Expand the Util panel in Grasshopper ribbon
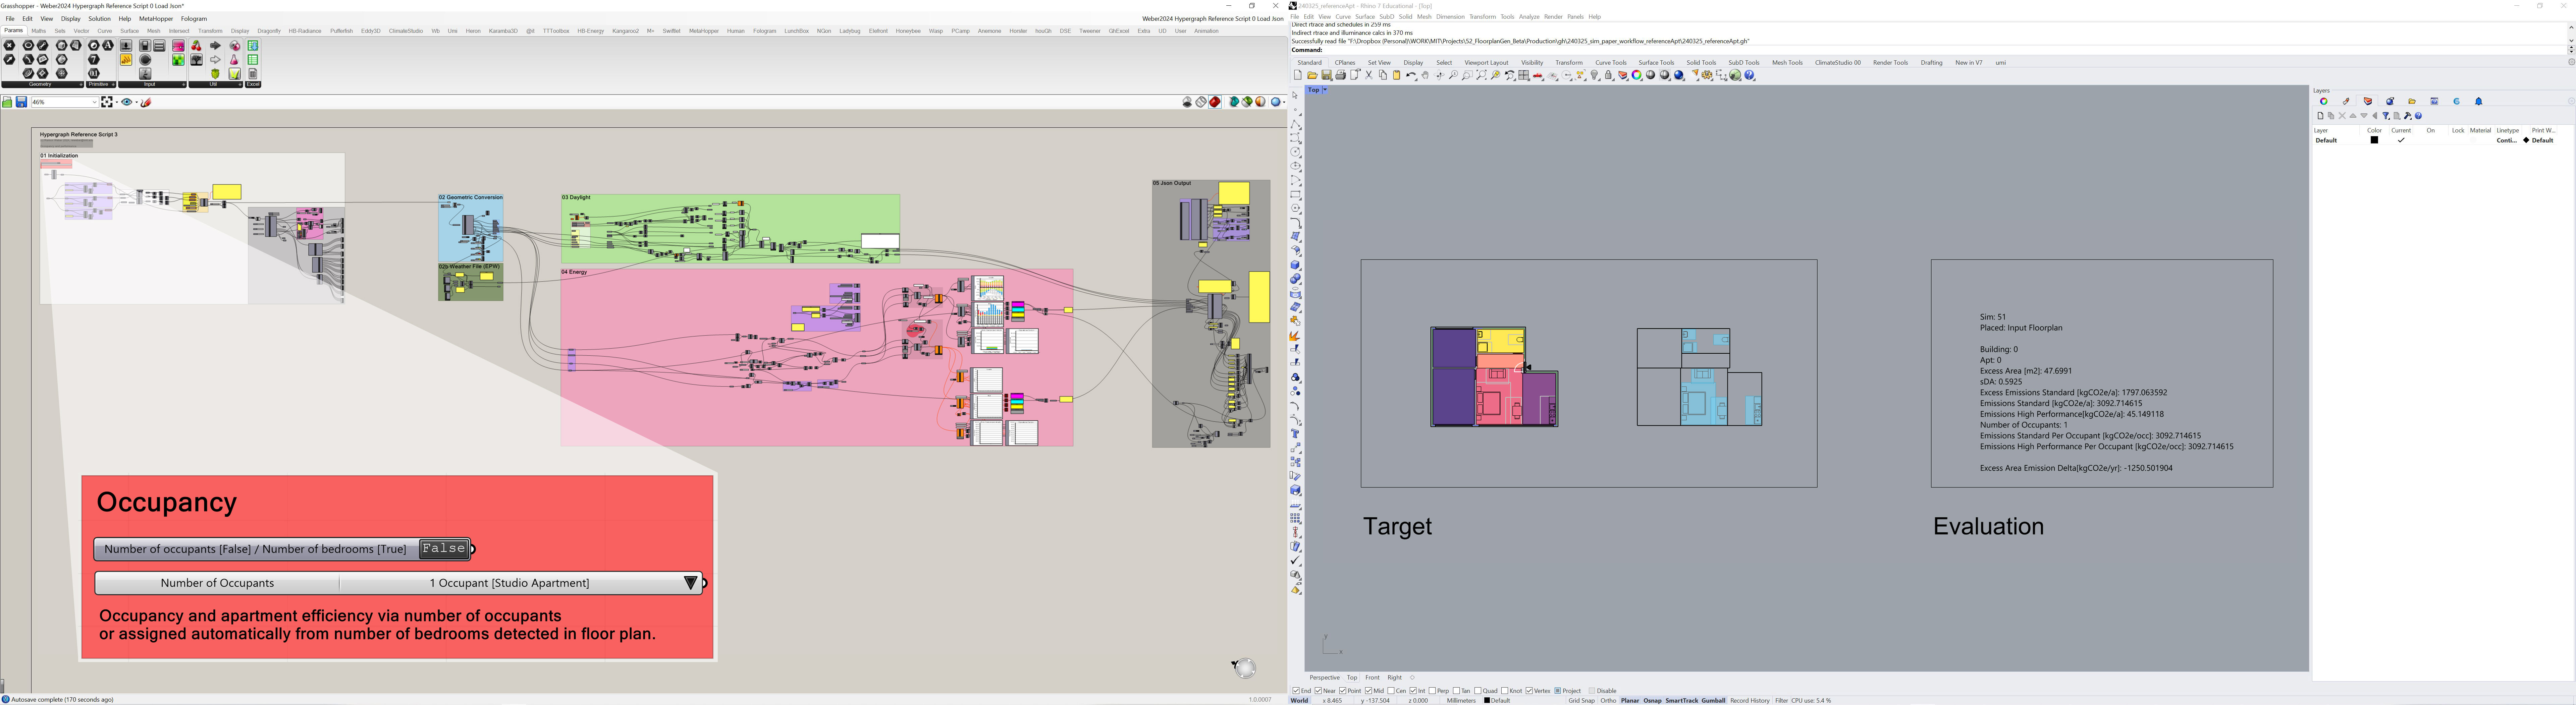This screenshot has height=705, width=2576. [240, 84]
